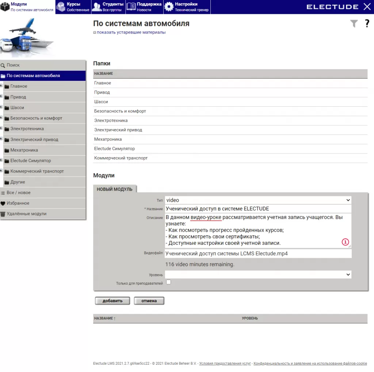Click the heart icon beside Избранное
Image resolution: width=374 pixels, height=372 pixels.
point(3,204)
